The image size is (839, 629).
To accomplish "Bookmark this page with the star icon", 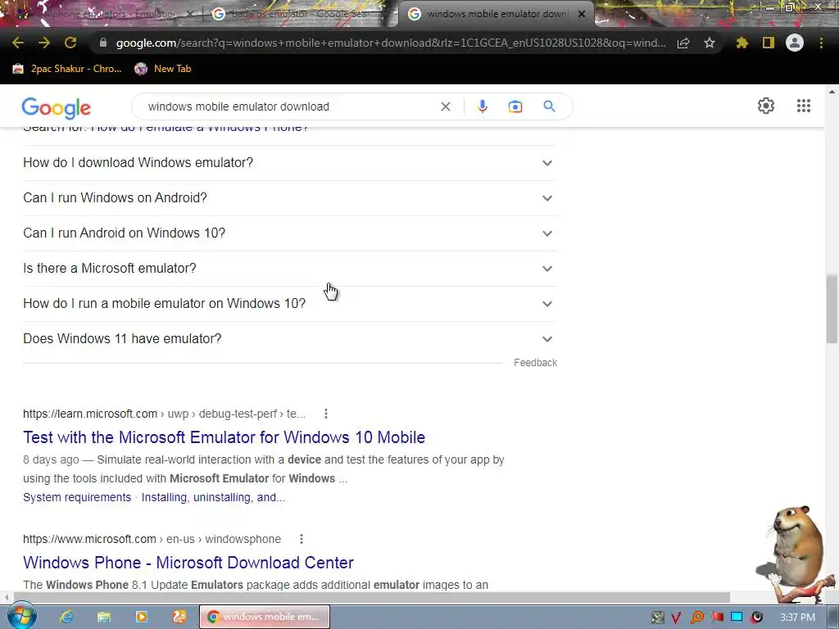I will (710, 43).
